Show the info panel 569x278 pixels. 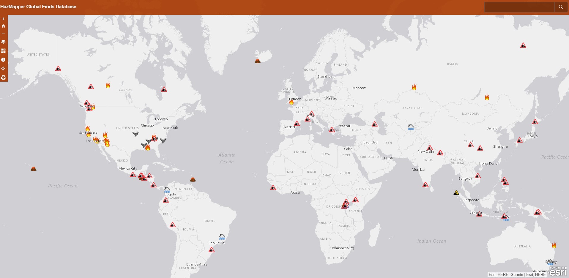coord(3,60)
